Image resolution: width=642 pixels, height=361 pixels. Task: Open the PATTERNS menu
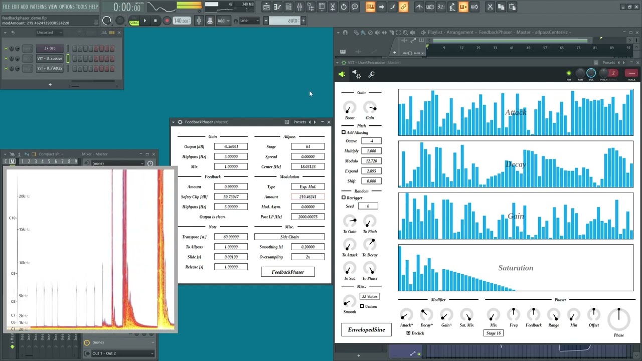tap(38, 7)
